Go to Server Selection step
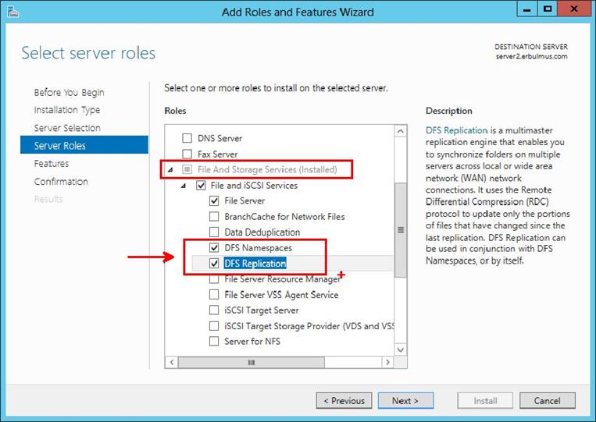Viewport: 596px width, 422px height. point(67,128)
